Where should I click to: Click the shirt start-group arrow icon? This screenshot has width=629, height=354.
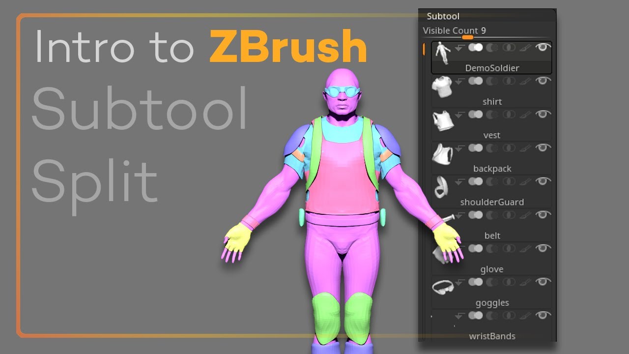pos(460,82)
